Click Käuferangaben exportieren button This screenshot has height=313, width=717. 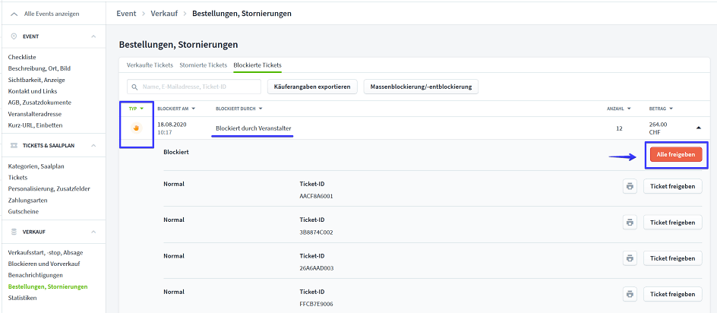312,87
